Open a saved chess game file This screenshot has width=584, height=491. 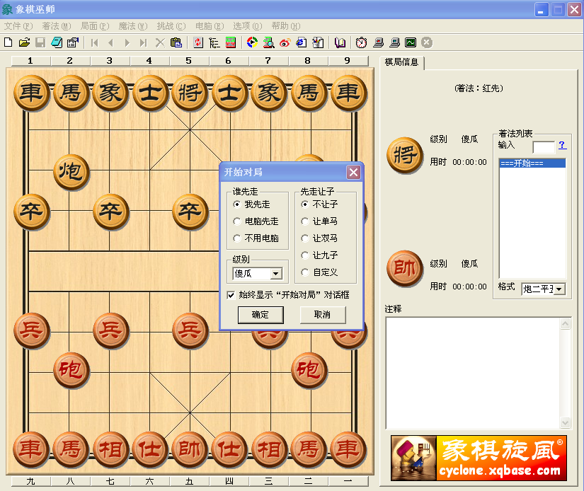click(x=23, y=42)
